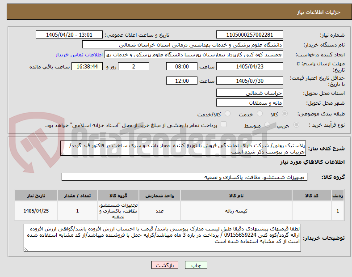Click the remaining days field showing 2
The height and width of the screenshot is (277, 352).
(x=134, y=66)
